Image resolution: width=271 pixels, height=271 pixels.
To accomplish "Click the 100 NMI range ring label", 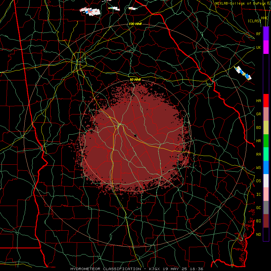I will tap(135, 24).
